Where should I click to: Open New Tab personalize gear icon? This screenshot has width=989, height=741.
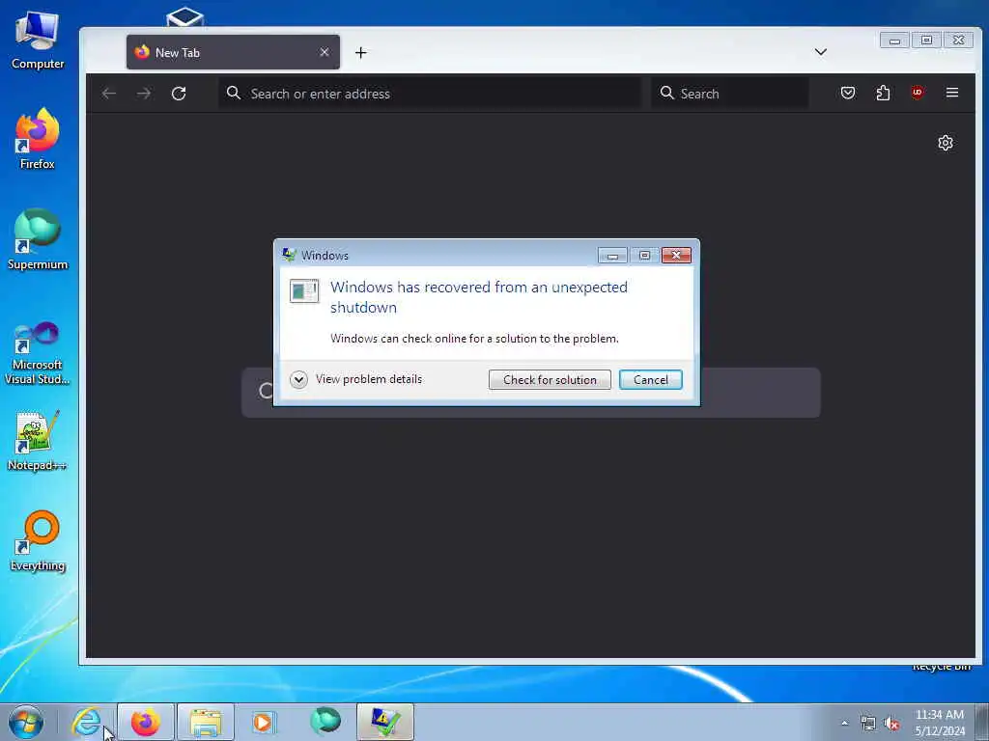(x=945, y=143)
